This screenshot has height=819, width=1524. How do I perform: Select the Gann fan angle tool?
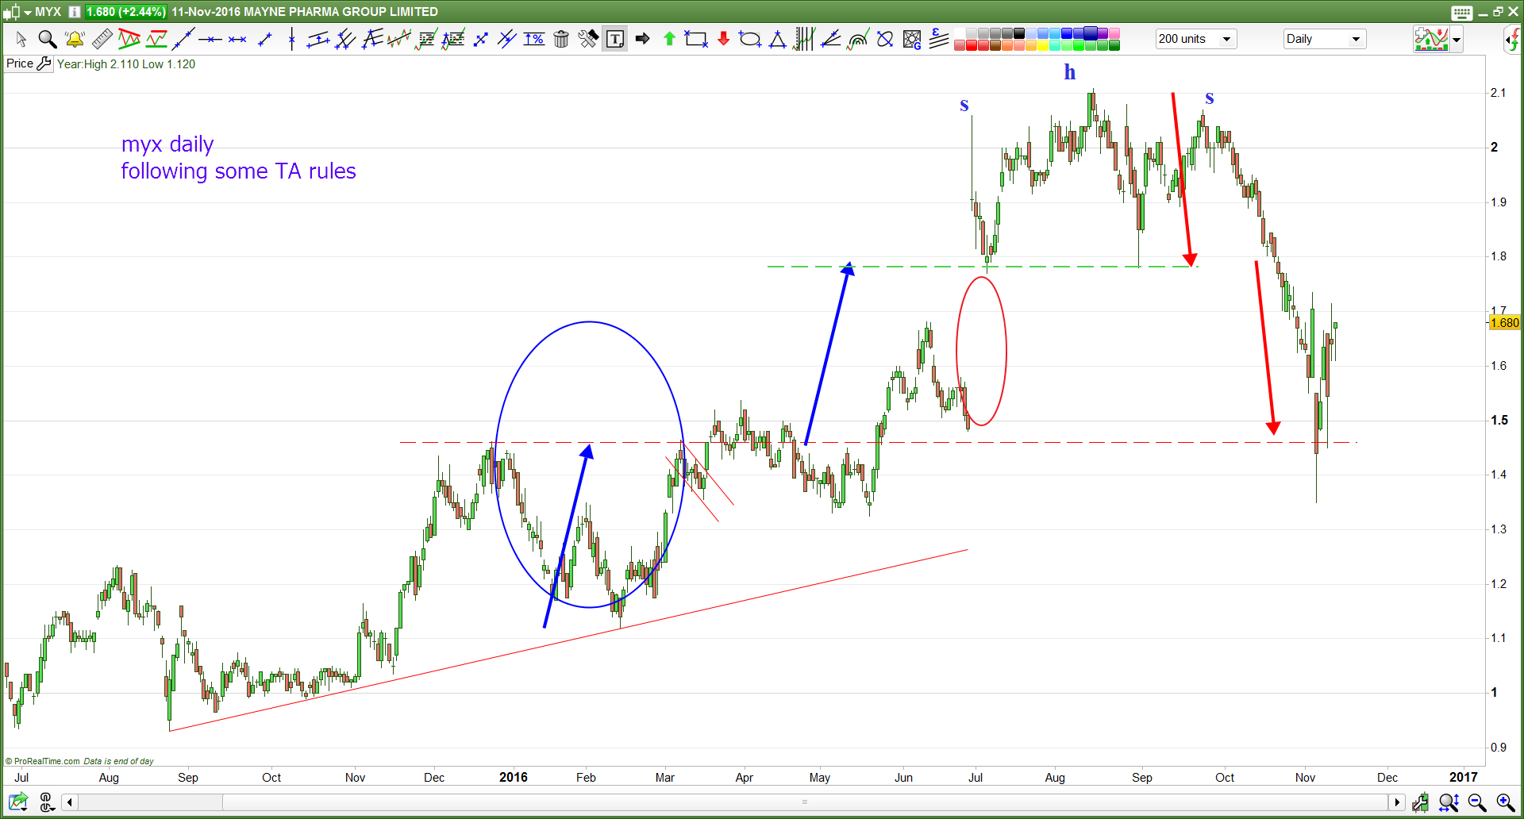coord(831,39)
